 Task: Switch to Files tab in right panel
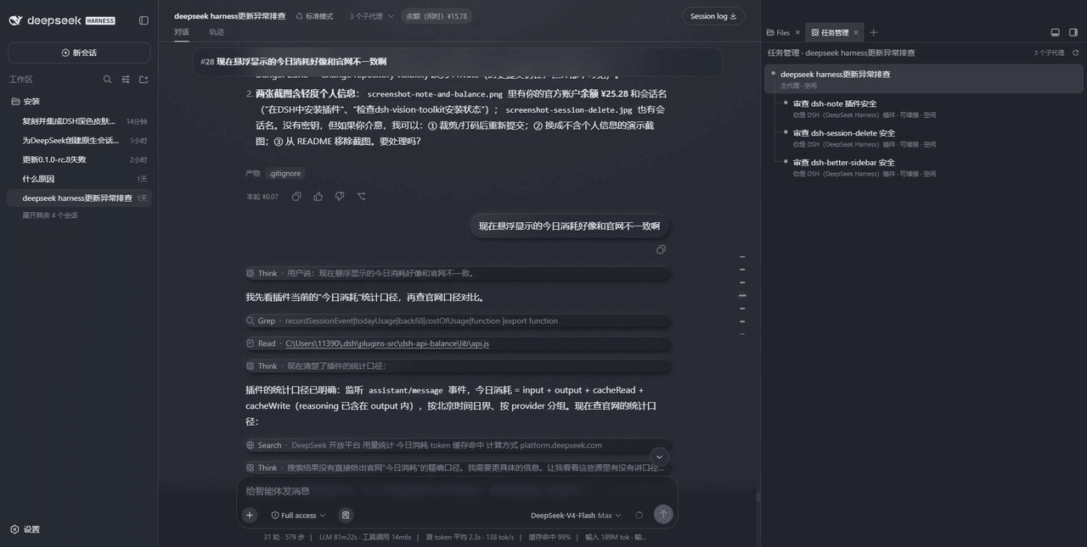[779, 32]
